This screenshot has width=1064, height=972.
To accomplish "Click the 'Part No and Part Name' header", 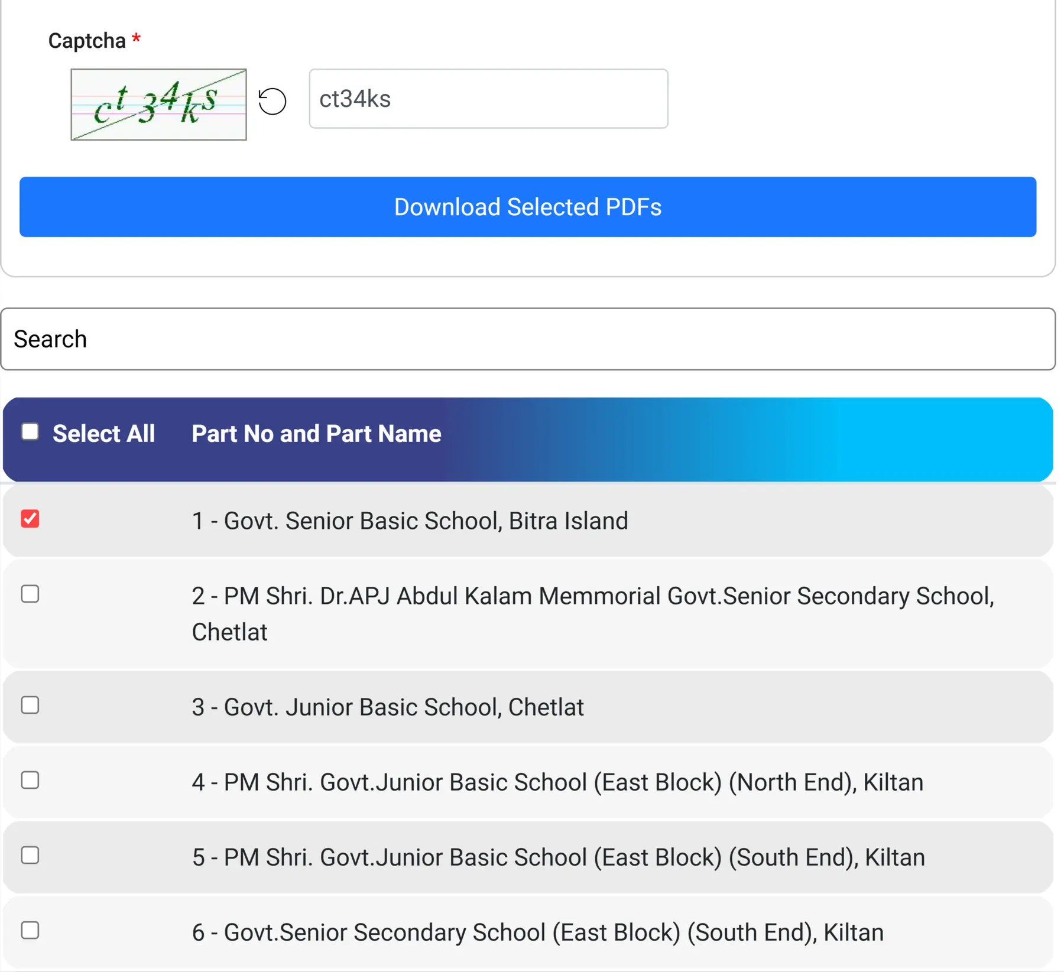I will [x=316, y=434].
